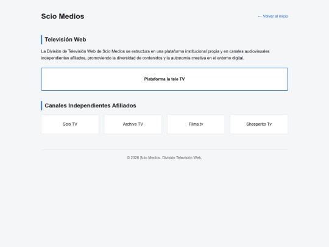
Task: Click the blue bar beside Canales heading
Action: [41, 106]
